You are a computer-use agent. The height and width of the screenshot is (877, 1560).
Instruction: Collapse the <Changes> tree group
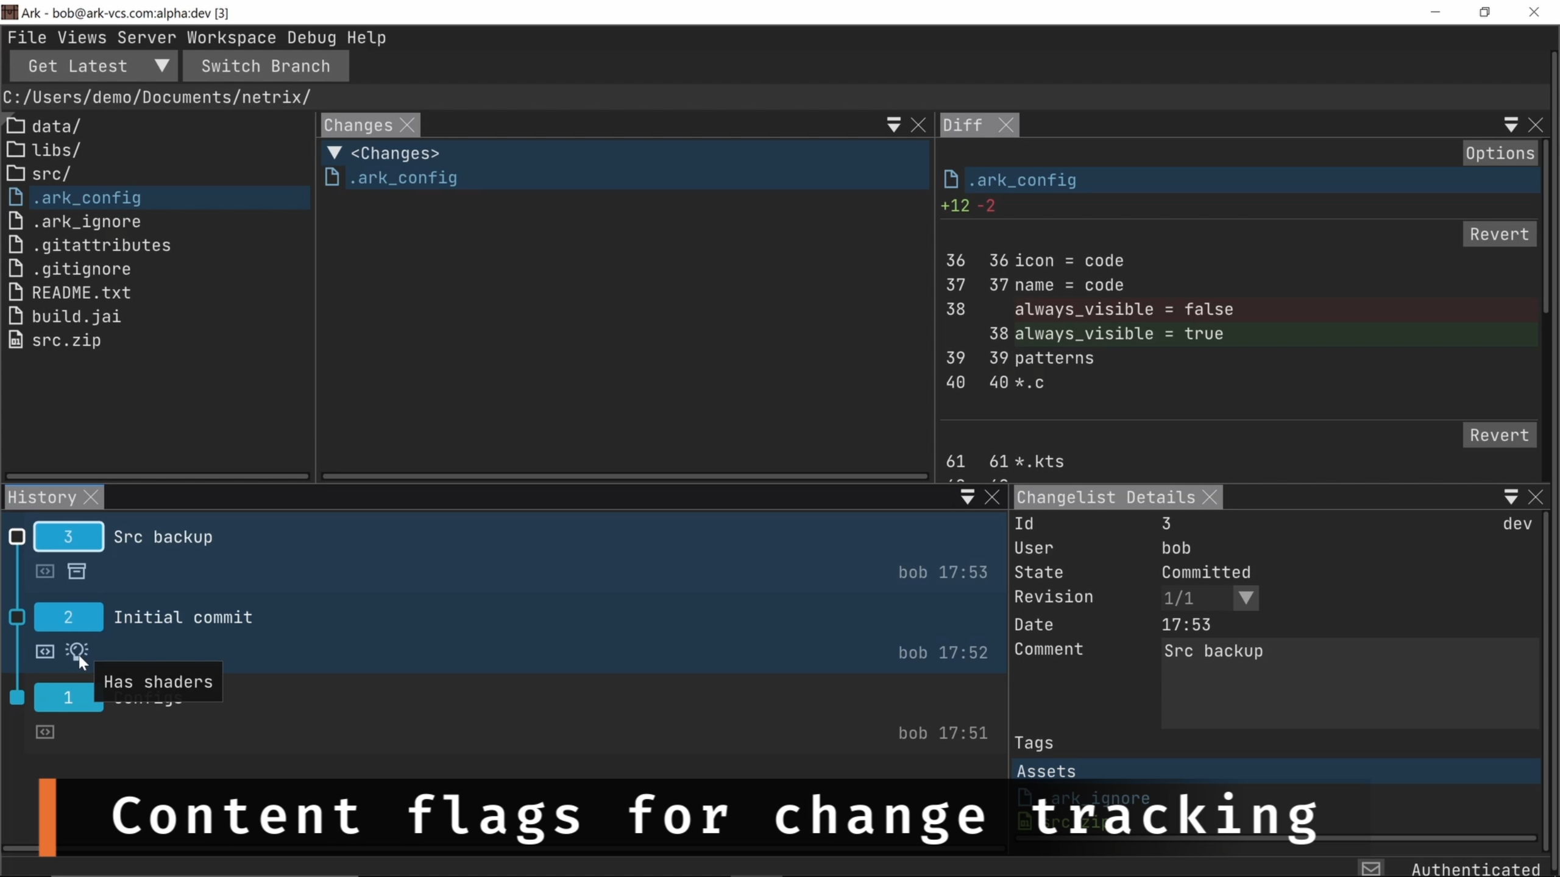point(334,153)
